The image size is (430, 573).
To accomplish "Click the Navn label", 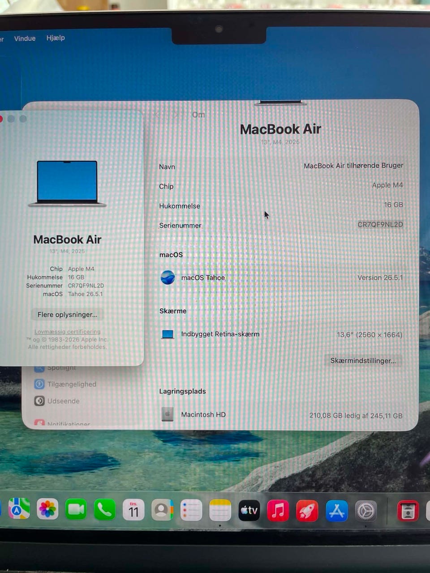I will tap(167, 167).
